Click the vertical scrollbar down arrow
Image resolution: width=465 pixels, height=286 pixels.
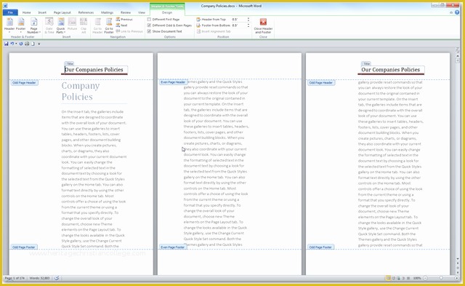458,259
